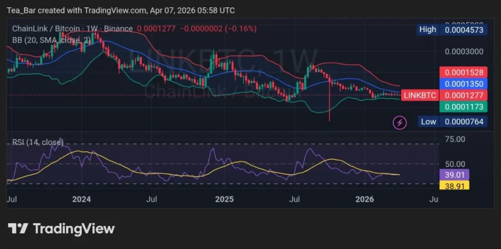The height and width of the screenshot is (249, 501).
Task: Click the yellow RSI average 38.91 tag
Action: click(455, 185)
